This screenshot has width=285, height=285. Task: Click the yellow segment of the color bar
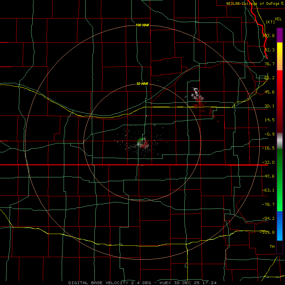tap(280, 56)
